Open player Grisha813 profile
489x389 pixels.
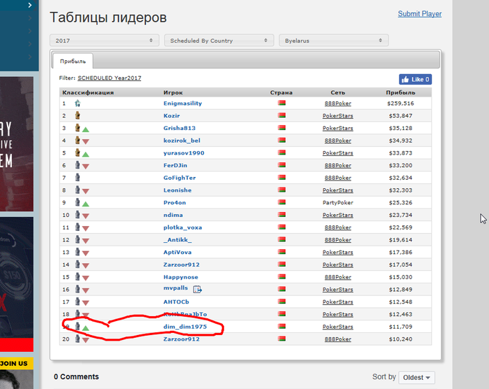180,128
